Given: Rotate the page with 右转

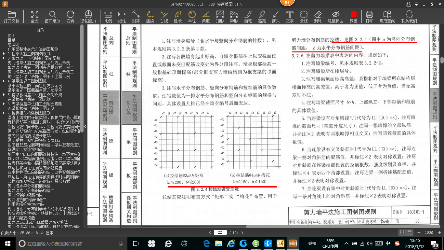Looking at the screenshot, I should point(70,17).
